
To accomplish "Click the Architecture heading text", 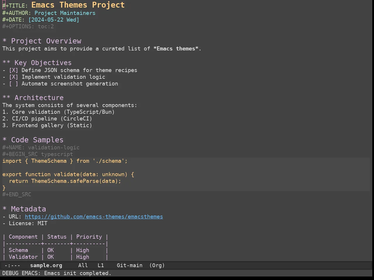I will pos(39,98).
